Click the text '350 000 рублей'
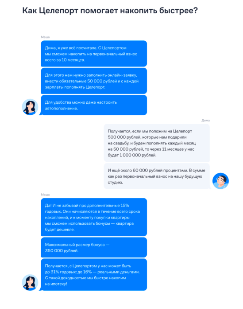 point(62,250)
